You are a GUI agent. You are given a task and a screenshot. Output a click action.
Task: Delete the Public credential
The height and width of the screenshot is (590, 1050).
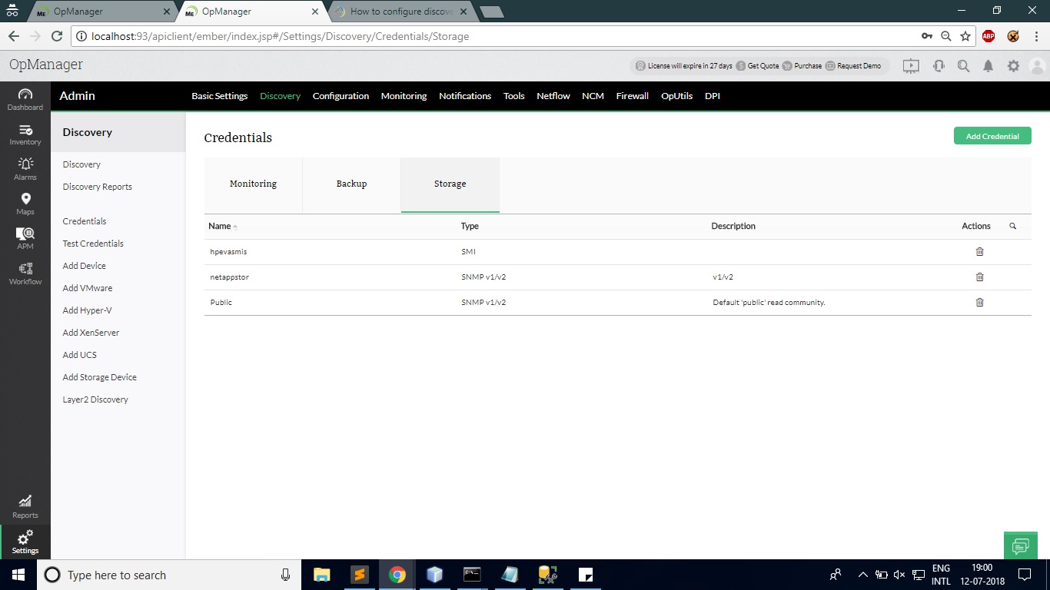(x=979, y=302)
